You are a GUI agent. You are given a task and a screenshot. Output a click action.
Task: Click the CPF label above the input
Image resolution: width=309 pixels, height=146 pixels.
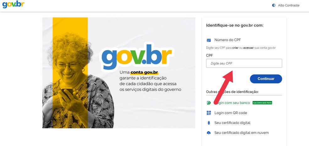[209, 55]
